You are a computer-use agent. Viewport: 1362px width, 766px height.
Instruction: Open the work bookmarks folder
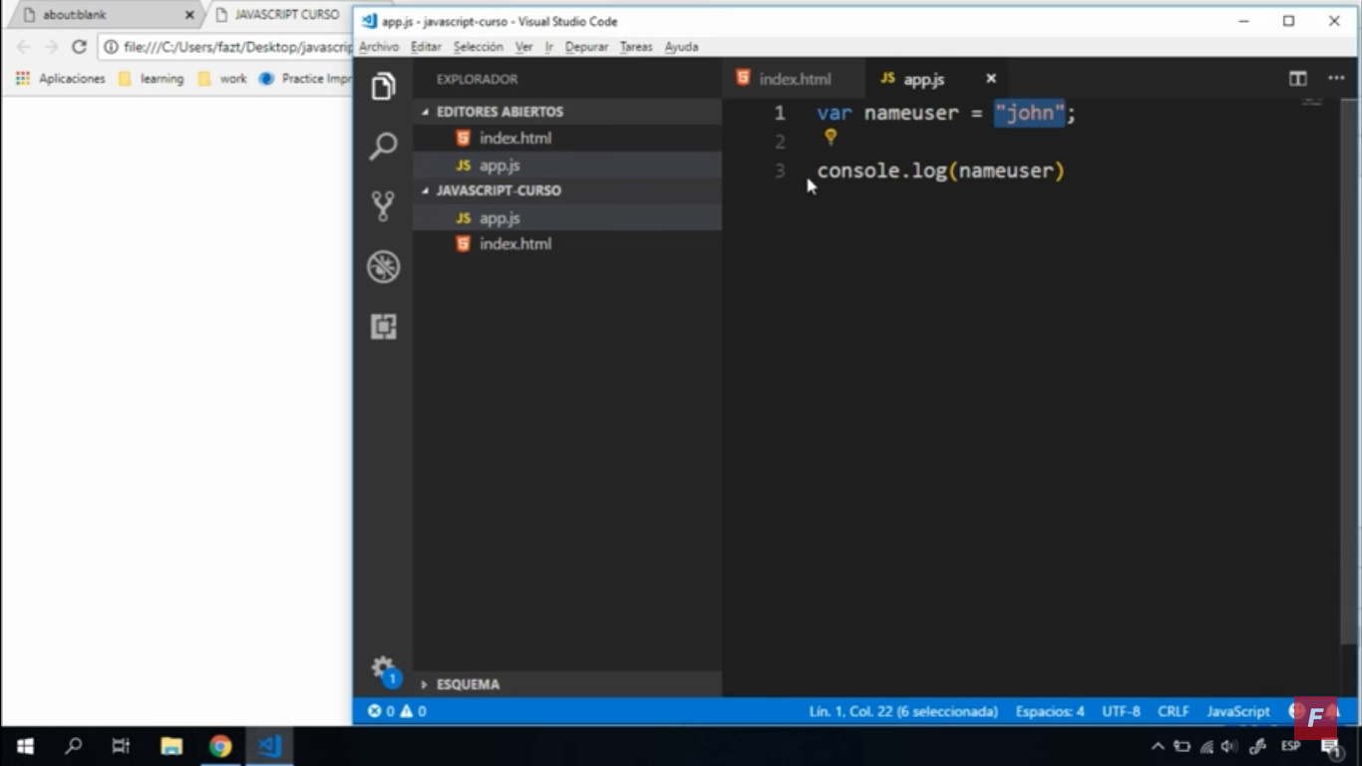222,79
